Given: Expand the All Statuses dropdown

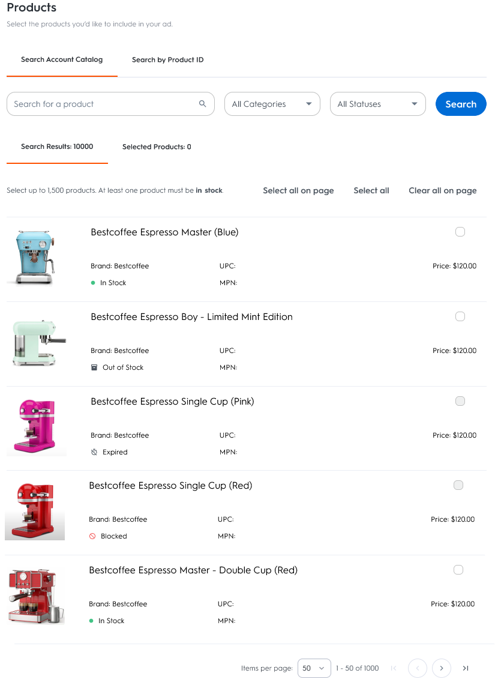Looking at the screenshot, I should click(377, 104).
